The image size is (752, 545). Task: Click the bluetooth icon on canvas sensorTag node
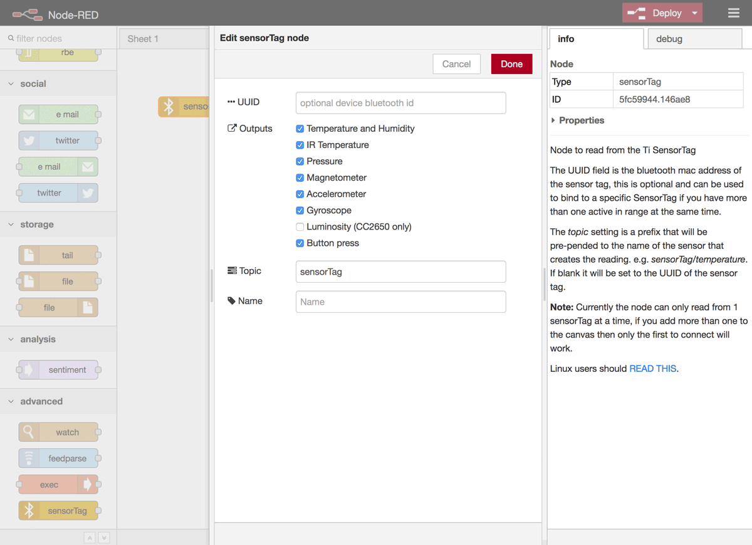click(x=169, y=107)
